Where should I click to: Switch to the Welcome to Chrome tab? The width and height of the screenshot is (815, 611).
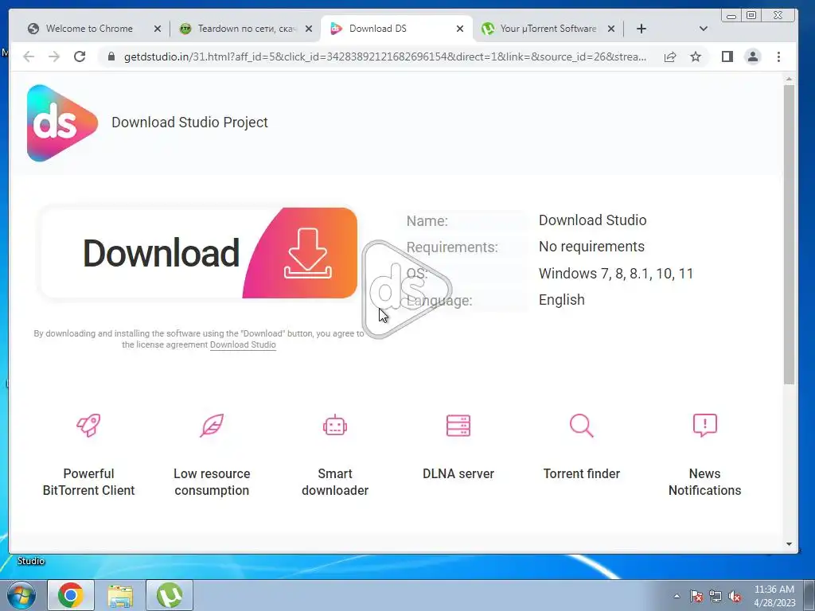[x=88, y=29]
